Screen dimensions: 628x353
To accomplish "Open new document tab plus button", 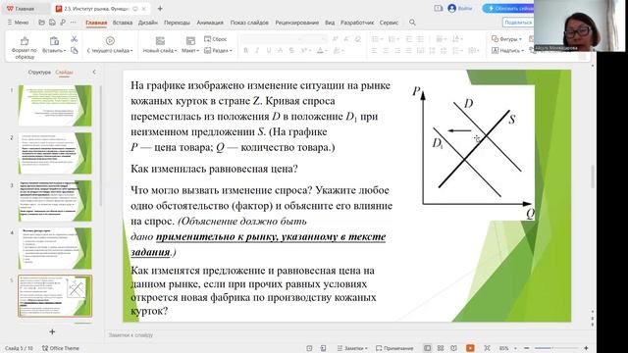I will point(160,9).
